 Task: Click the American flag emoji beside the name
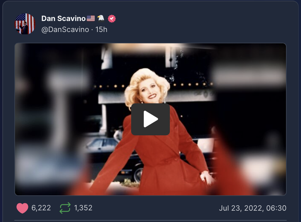[x=91, y=18]
